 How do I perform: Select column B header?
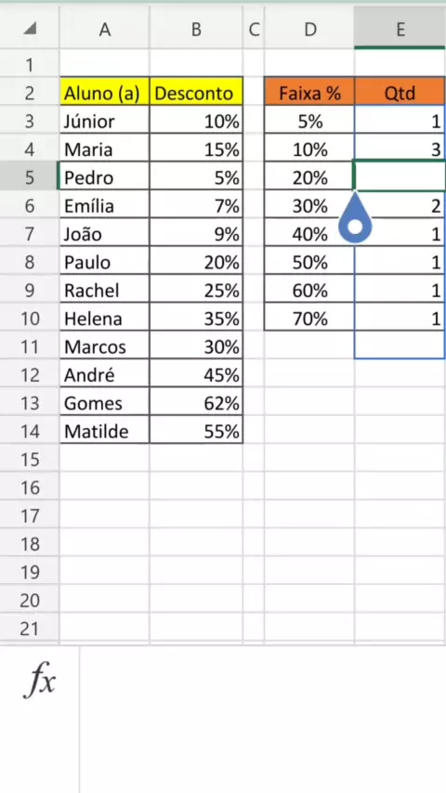(196, 30)
